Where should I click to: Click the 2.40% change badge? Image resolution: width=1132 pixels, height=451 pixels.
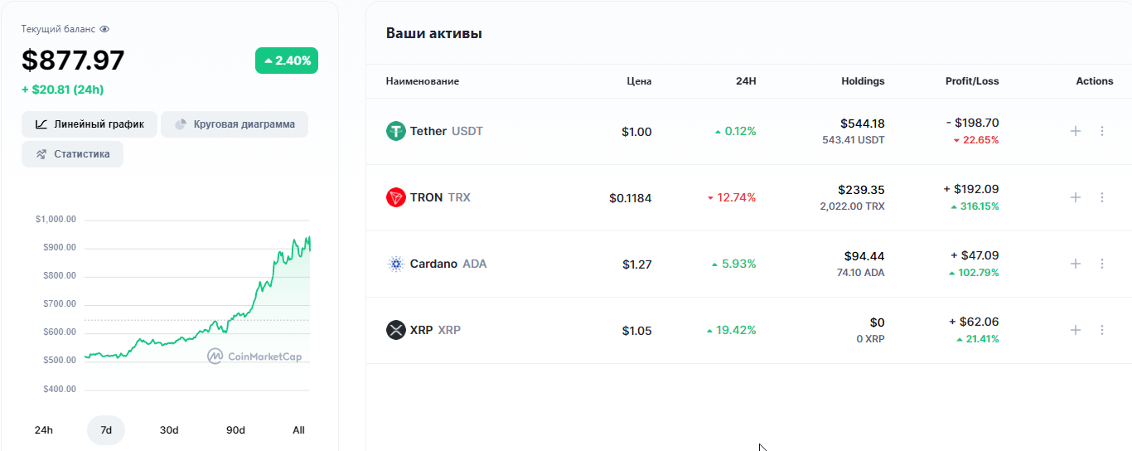[x=287, y=61]
